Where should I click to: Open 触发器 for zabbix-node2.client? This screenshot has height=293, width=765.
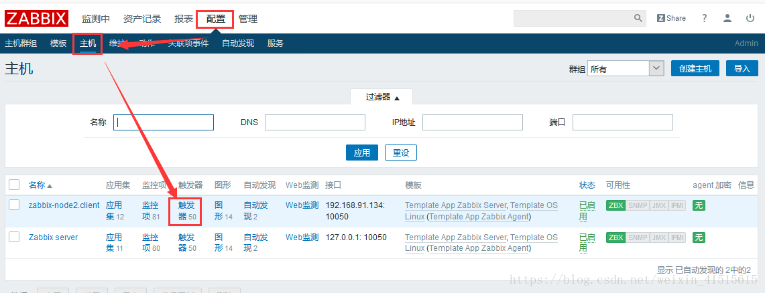[187, 210]
